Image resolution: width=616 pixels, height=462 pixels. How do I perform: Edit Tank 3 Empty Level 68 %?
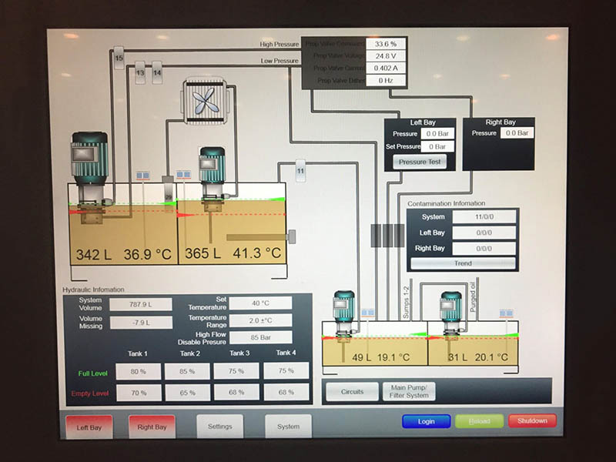(x=236, y=392)
